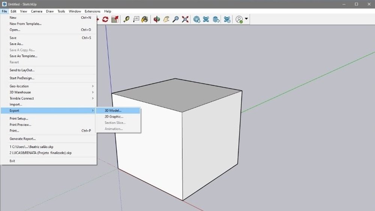Choose Print Preview...
This screenshot has width=375, height=211.
[48, 125]
